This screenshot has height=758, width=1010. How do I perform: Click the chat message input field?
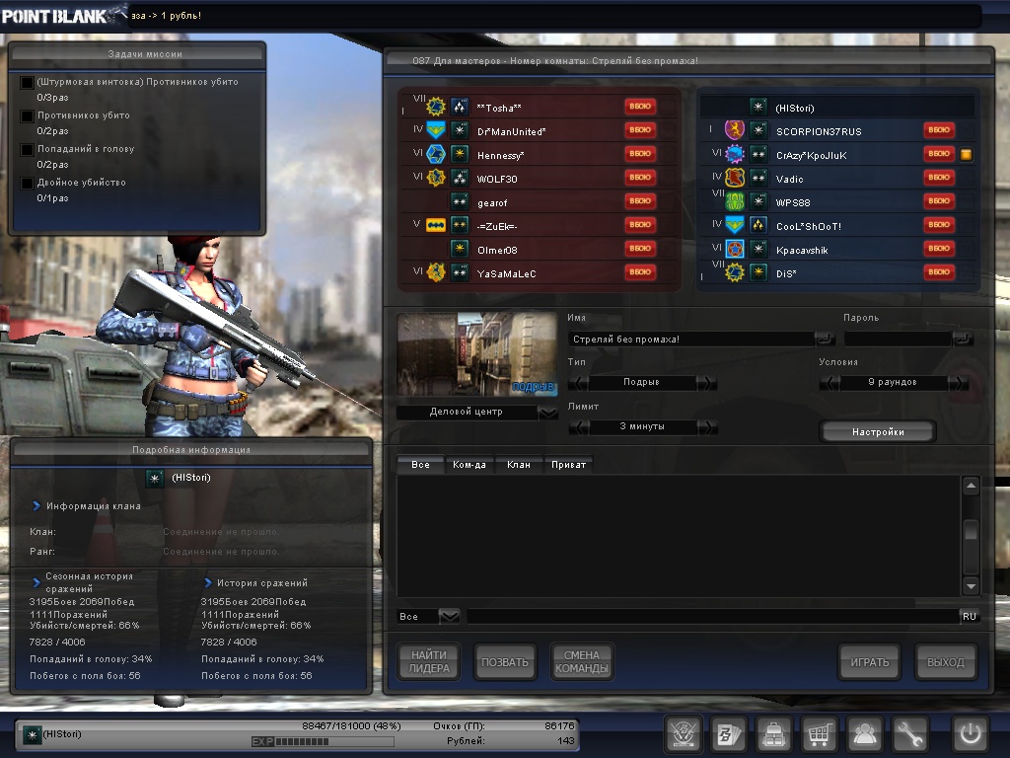(x=712, y=616)
